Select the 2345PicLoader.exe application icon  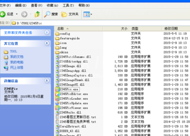coord(57,99)
